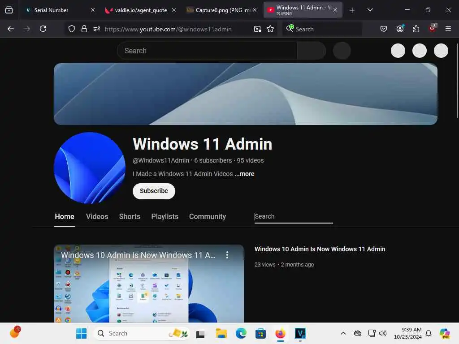
Task: Close the Windows 11 Admin YouTube tab
Action: tap(335, 10)
